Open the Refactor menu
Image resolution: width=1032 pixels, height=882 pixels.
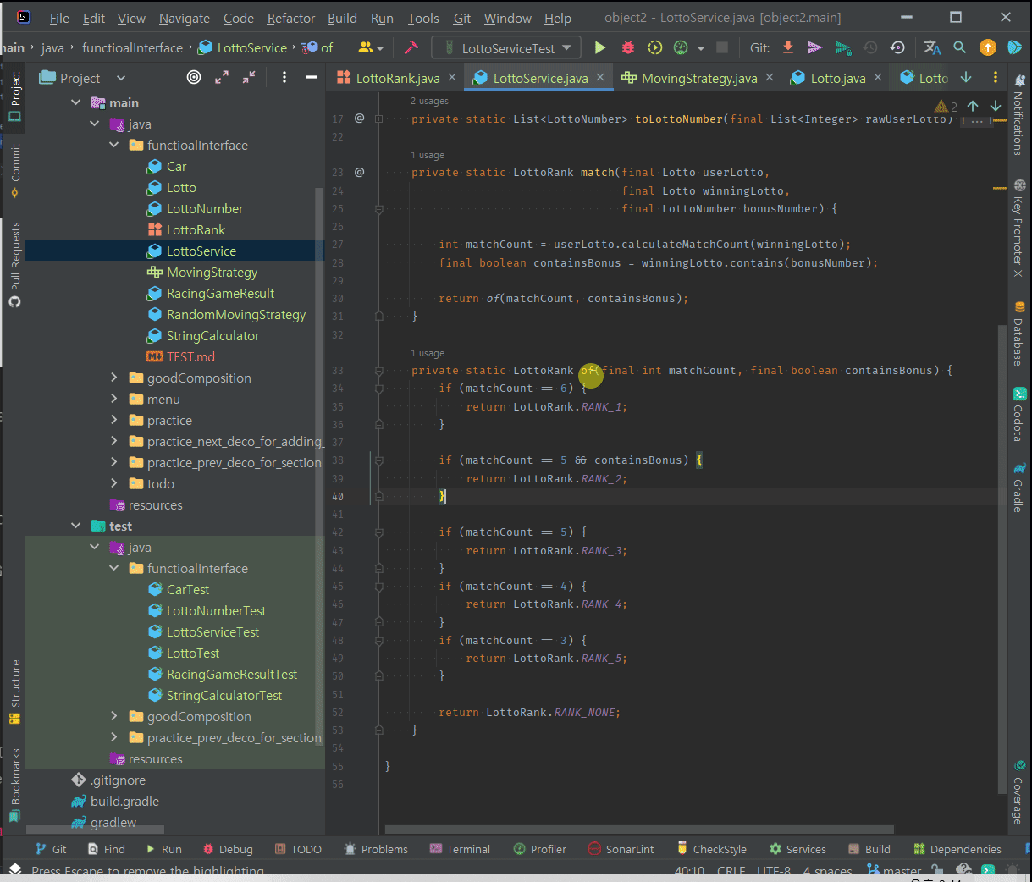[x=290, y=18]
